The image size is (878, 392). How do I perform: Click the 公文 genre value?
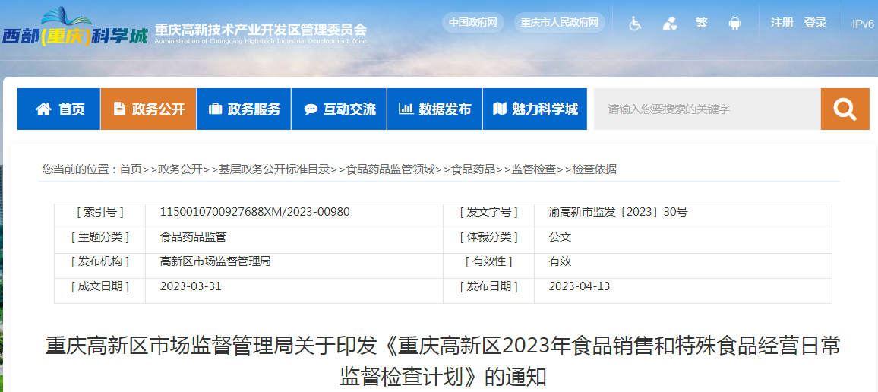(x=560, y=237)
